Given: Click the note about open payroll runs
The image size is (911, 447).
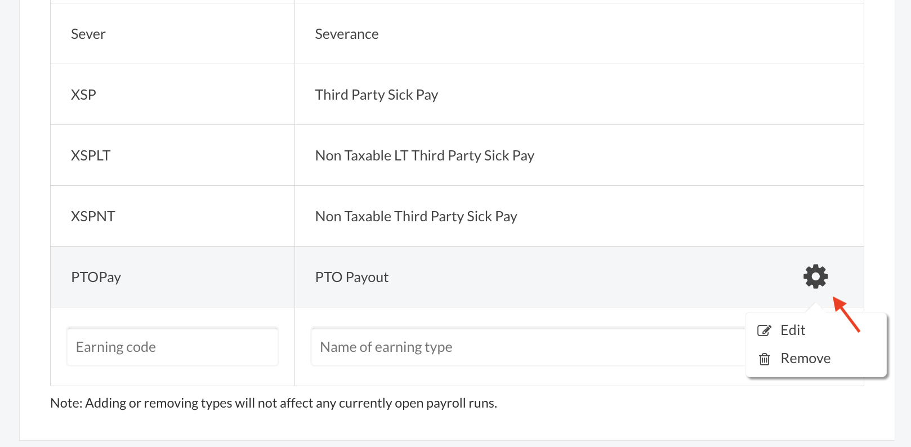Looking at the screenshot, I should click(274, 403).
